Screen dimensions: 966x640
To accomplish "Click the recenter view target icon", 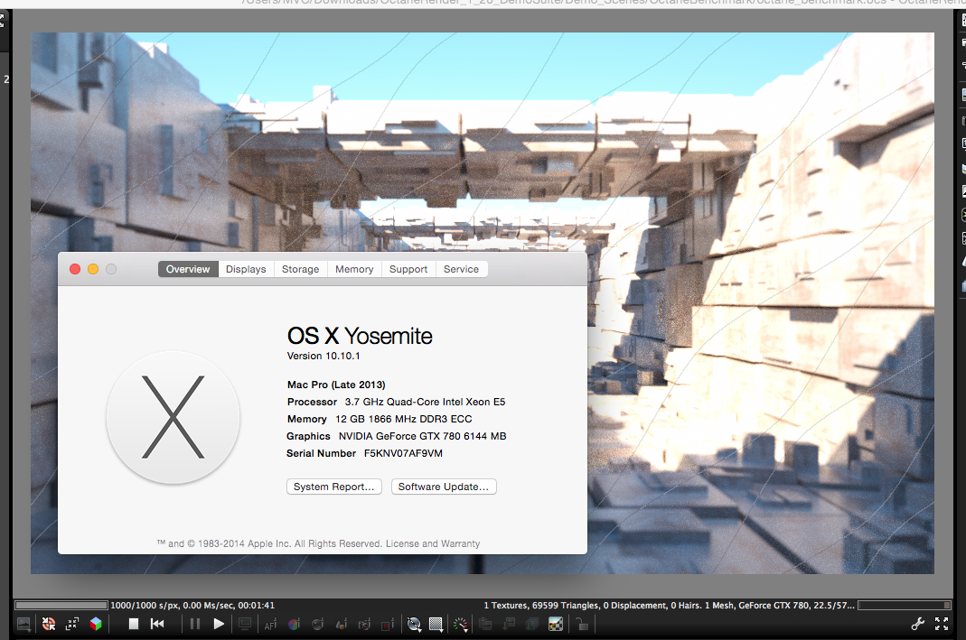I will coord(49,625).
